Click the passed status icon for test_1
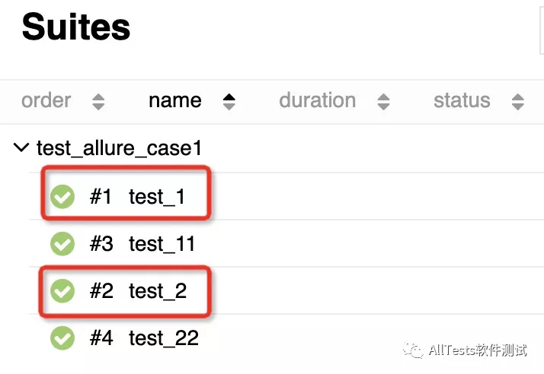This screenshot has height=374, width=544. tap(62, 197)
